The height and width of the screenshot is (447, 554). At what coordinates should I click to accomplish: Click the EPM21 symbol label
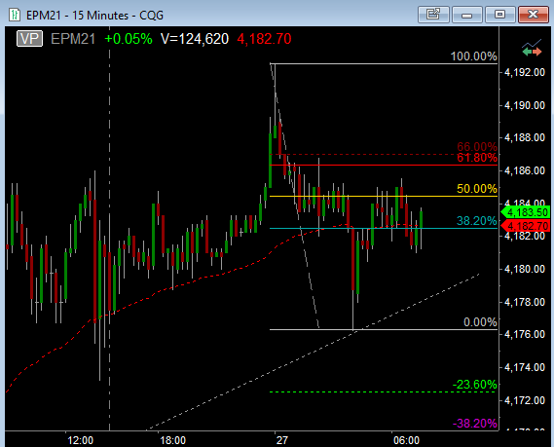[x=73, y=39]
